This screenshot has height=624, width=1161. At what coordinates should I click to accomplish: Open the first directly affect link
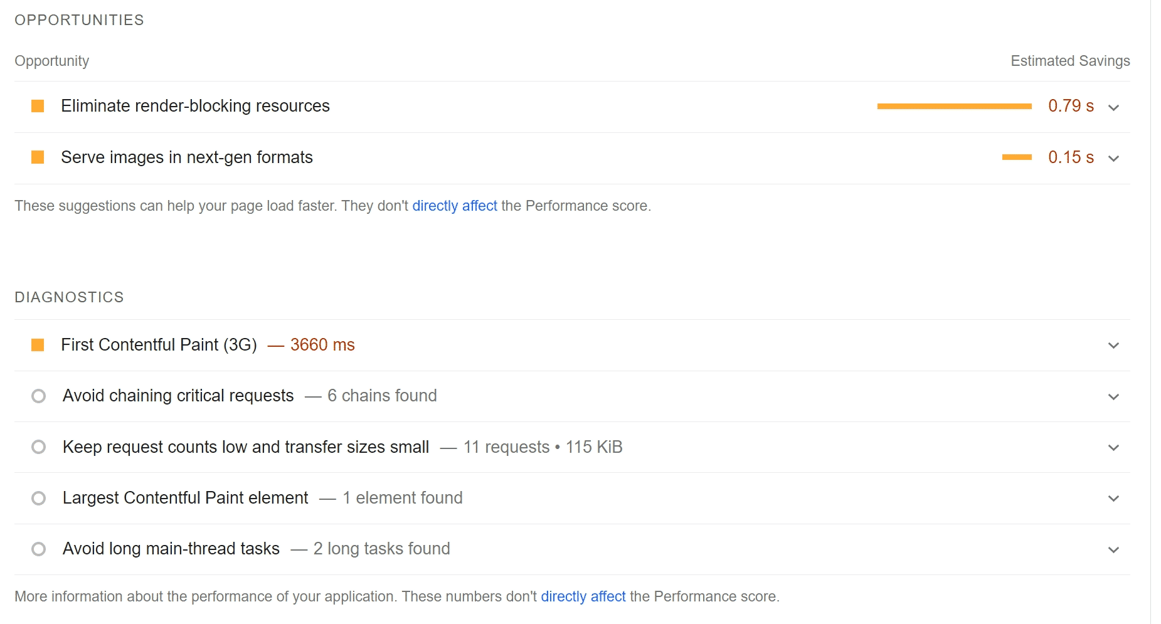pos(454,205)
